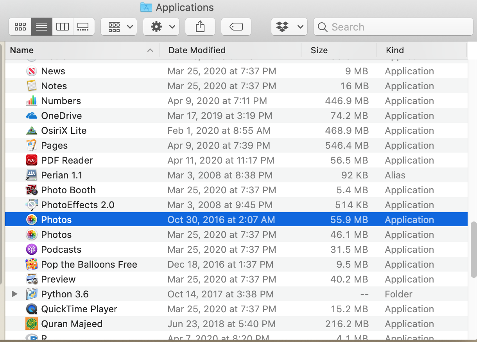The width and height of the screenshot is (477, 342).
Task: Click the "216.2 MB" size value
Action: tap(347, 324)
